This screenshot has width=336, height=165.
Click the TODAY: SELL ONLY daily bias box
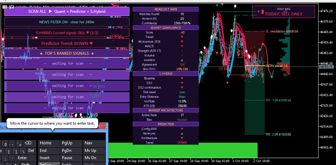283,12
